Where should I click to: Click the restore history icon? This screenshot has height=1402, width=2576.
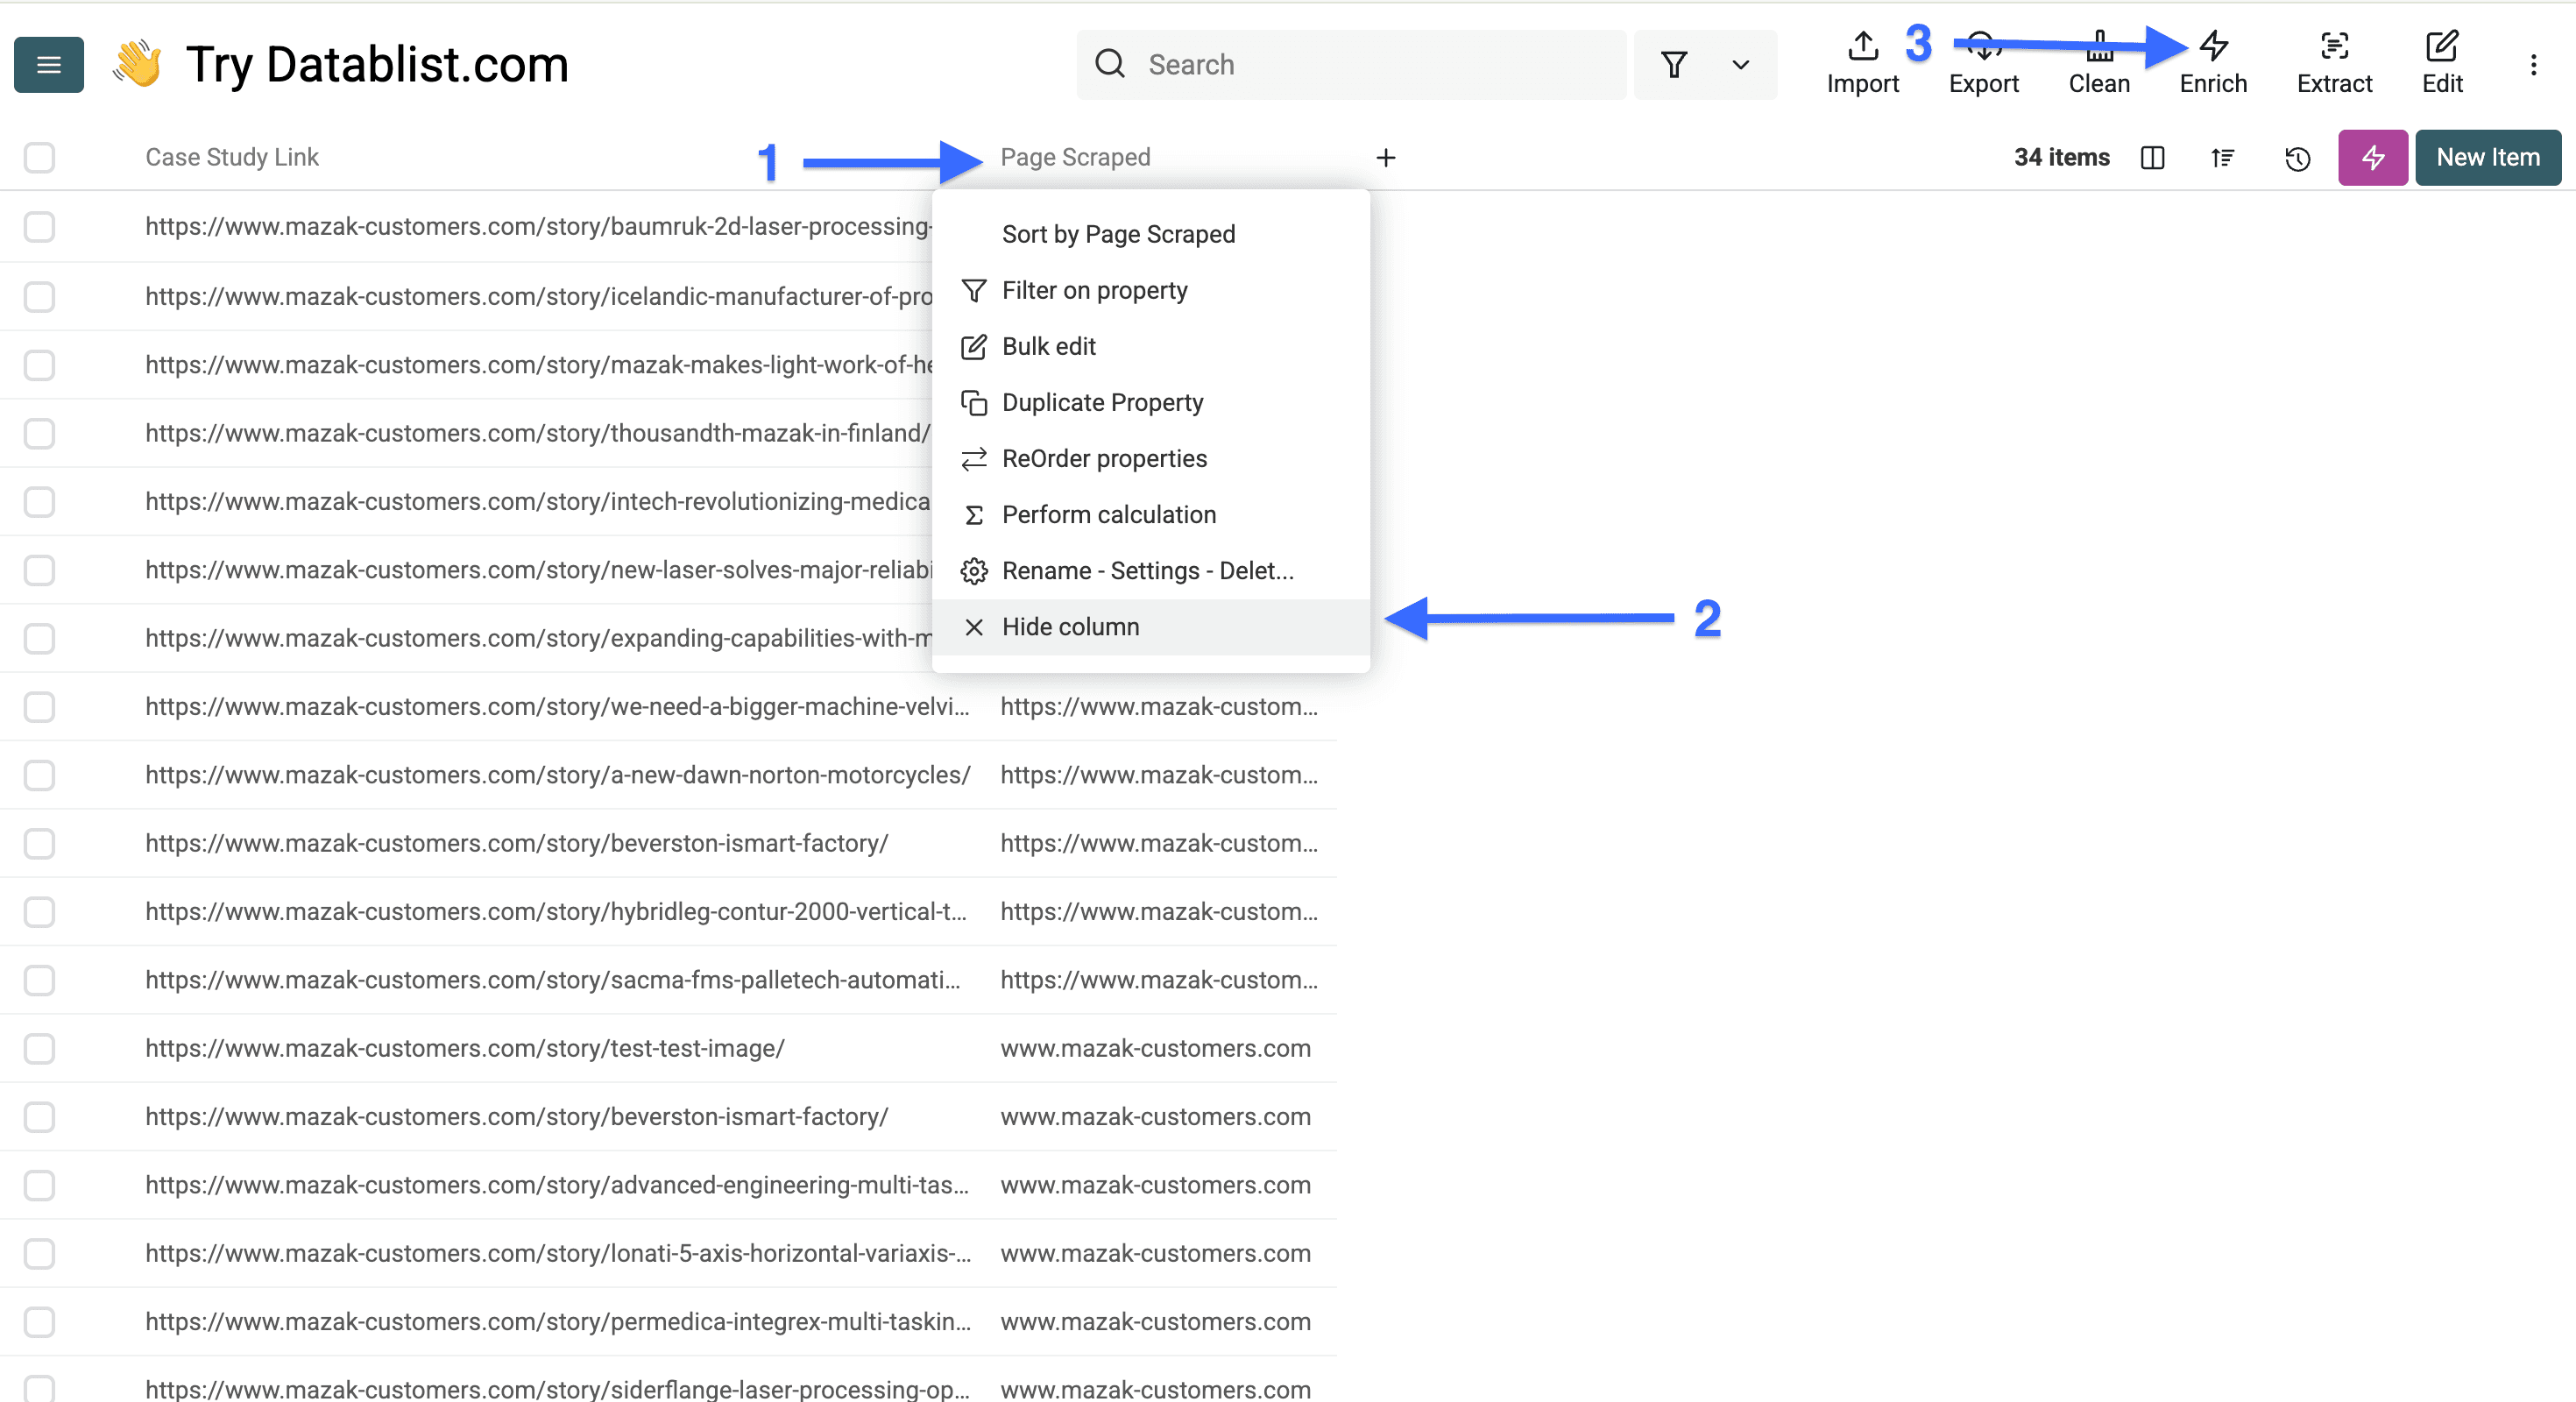[x=2297, y=158]
